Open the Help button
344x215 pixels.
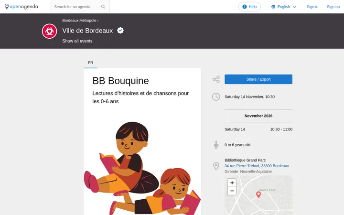249,7
